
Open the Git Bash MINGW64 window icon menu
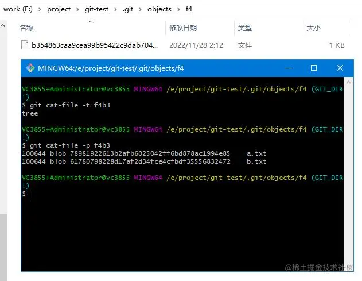coord(30,68)
